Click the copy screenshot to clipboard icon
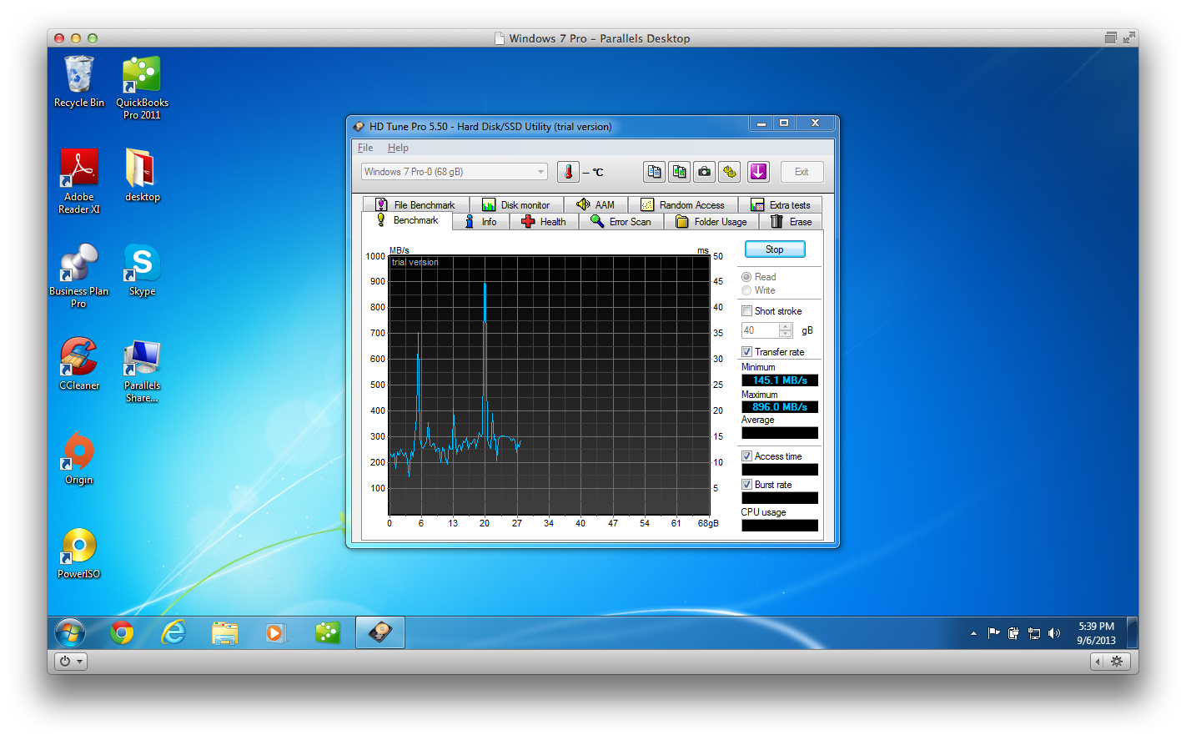The width and height of the screenshot is (1186, 740). 679,171
